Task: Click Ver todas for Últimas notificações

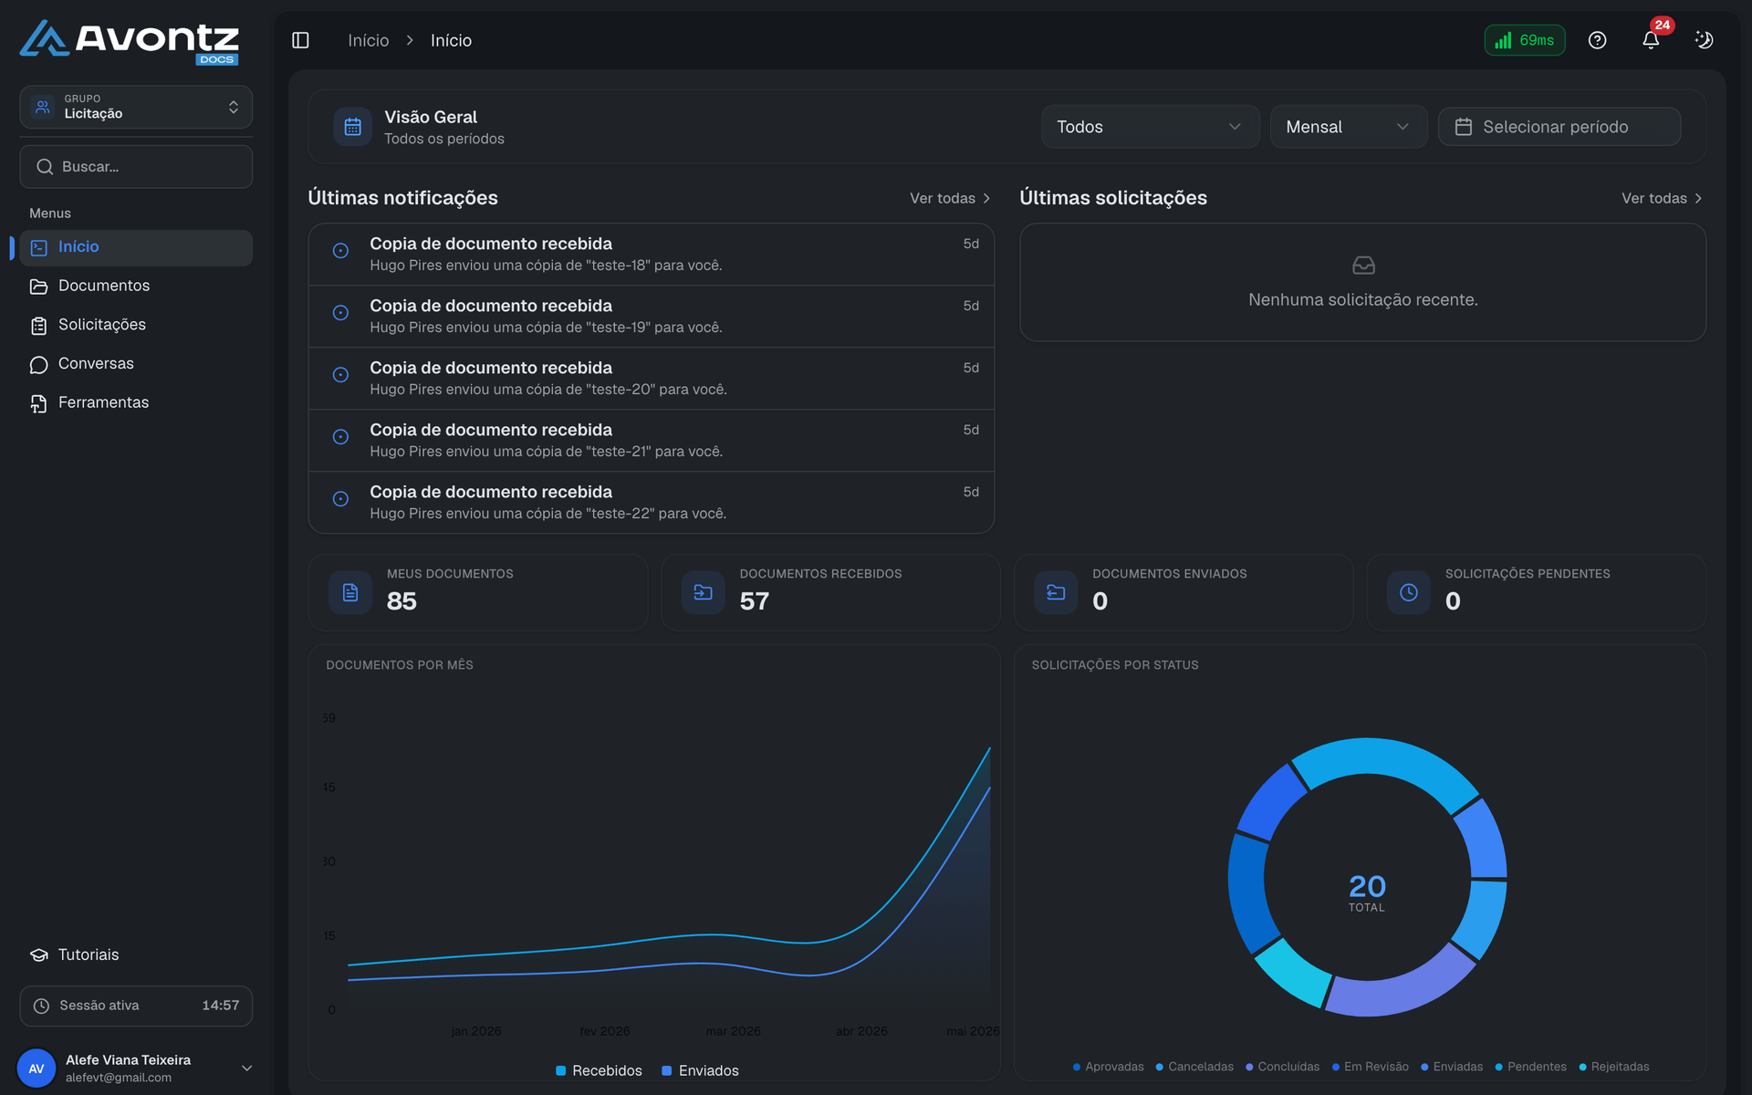Action: pyautogui.click(x=950, y=198)
